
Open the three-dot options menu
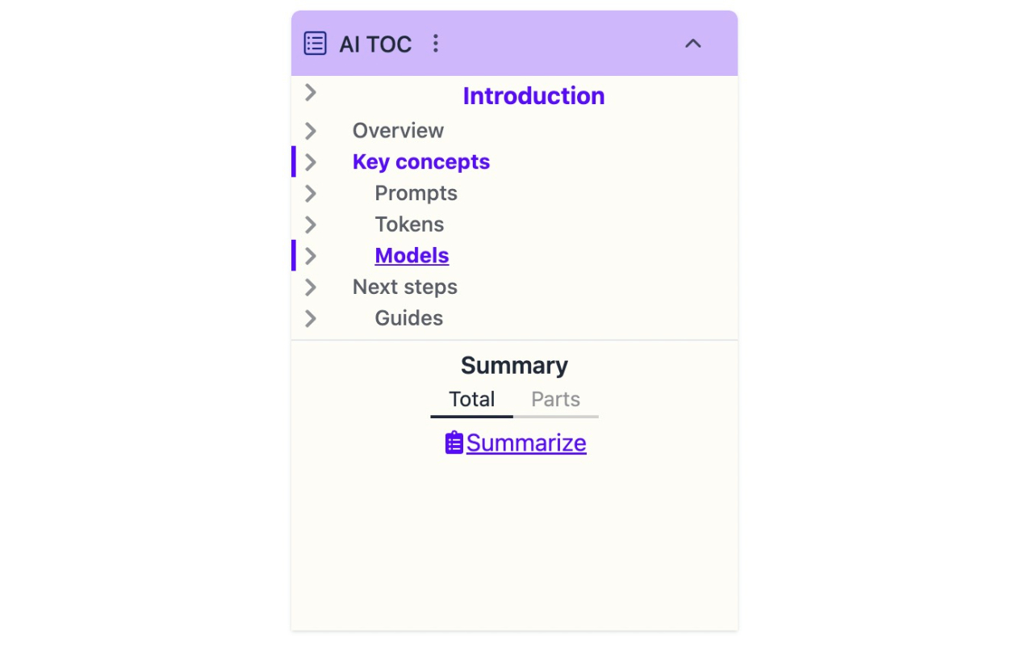click(x=436, y=44)
